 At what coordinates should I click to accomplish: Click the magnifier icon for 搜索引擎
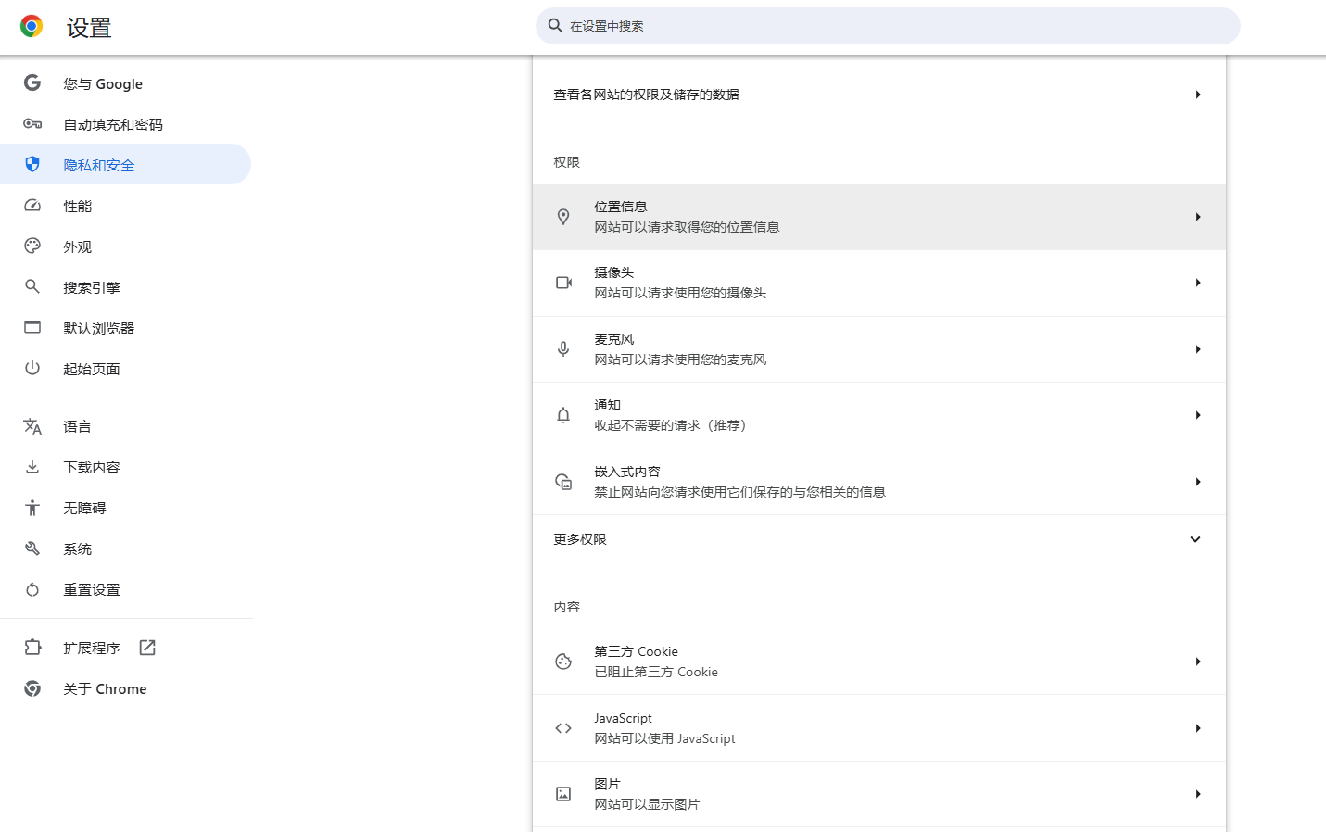(32, 286)
